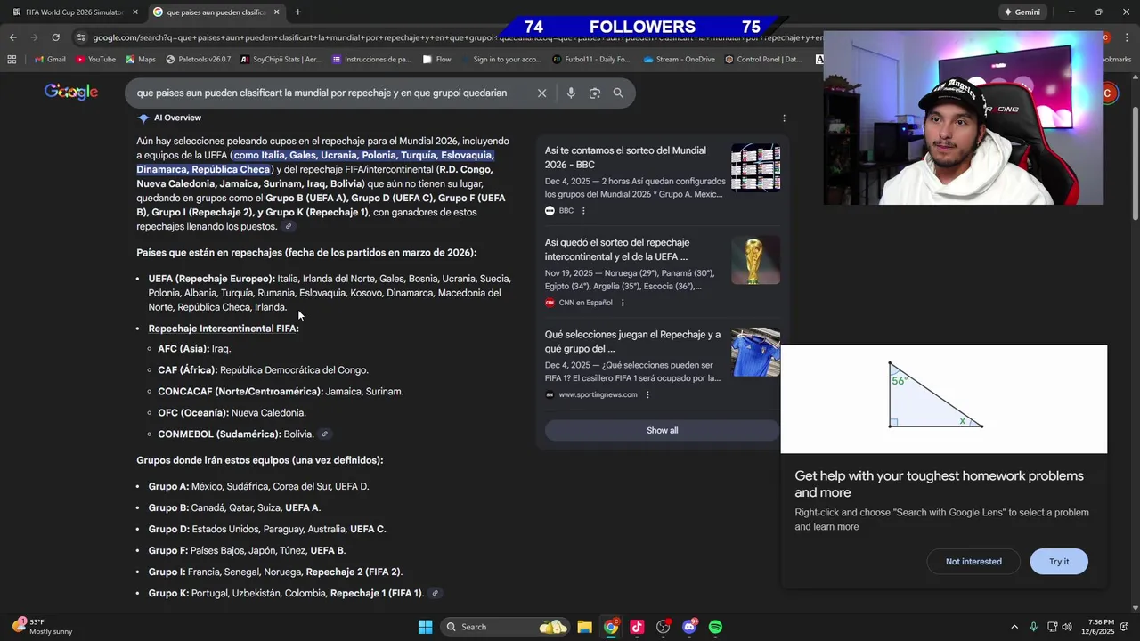This screenshot has height=641, width=1140.
Task: Open Google Lens image search icon
Action: pyautogui.click(x=595, y=93)
